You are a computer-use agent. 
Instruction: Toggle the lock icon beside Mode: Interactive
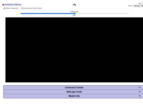5,8
